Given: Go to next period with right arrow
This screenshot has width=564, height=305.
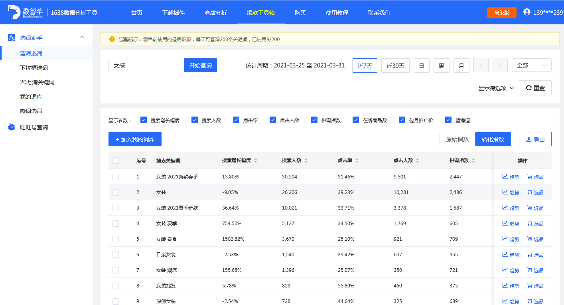Looking at the screenshot, I should [x=500, y=65].
